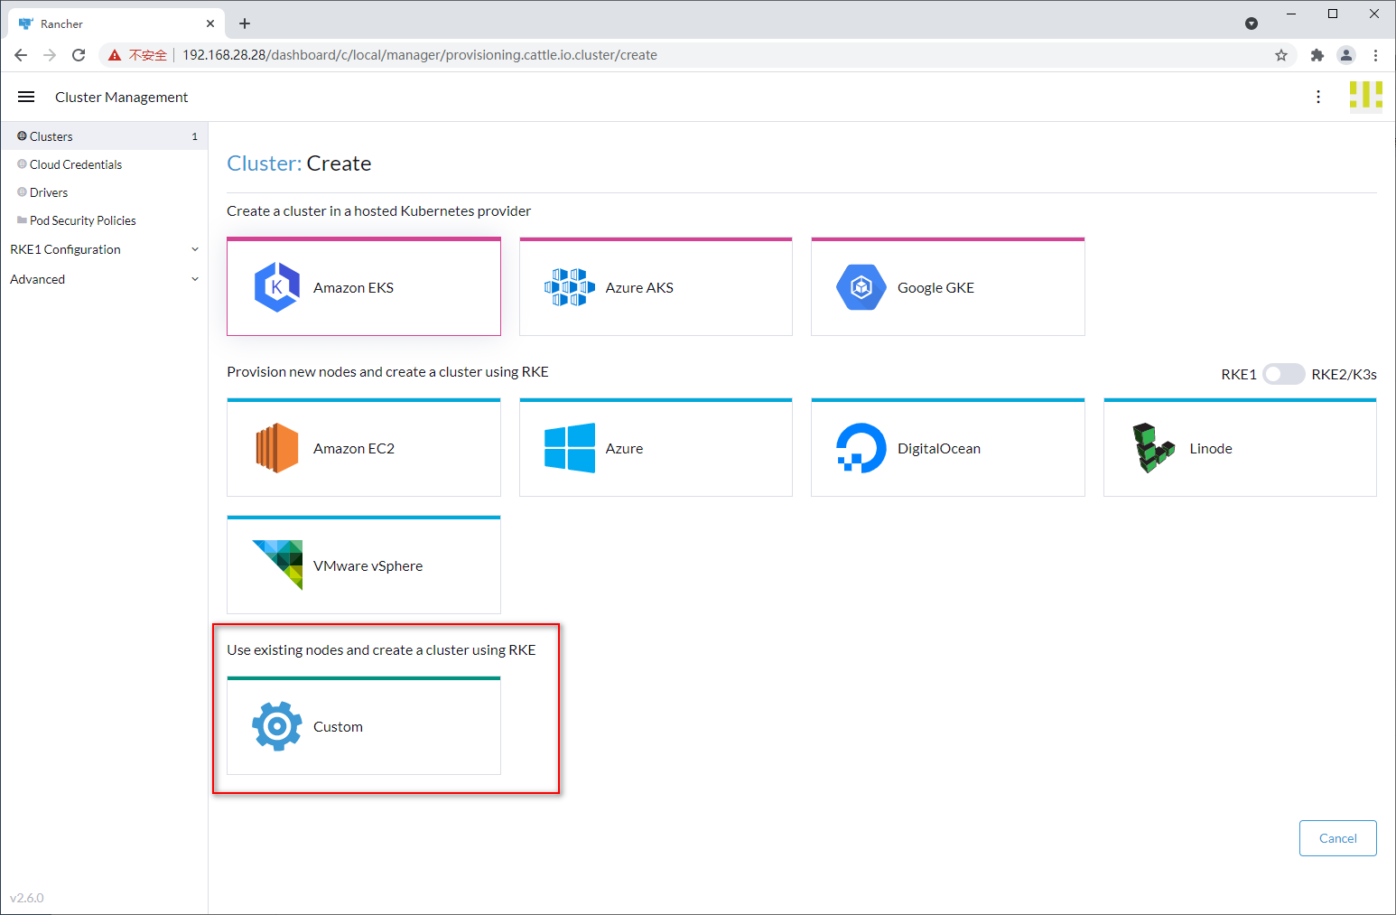Screen dimensions: 1396x915
Task: Open Cloud Credentials in the sidebar
Action: pyautogui.click(x=104, y=164)
